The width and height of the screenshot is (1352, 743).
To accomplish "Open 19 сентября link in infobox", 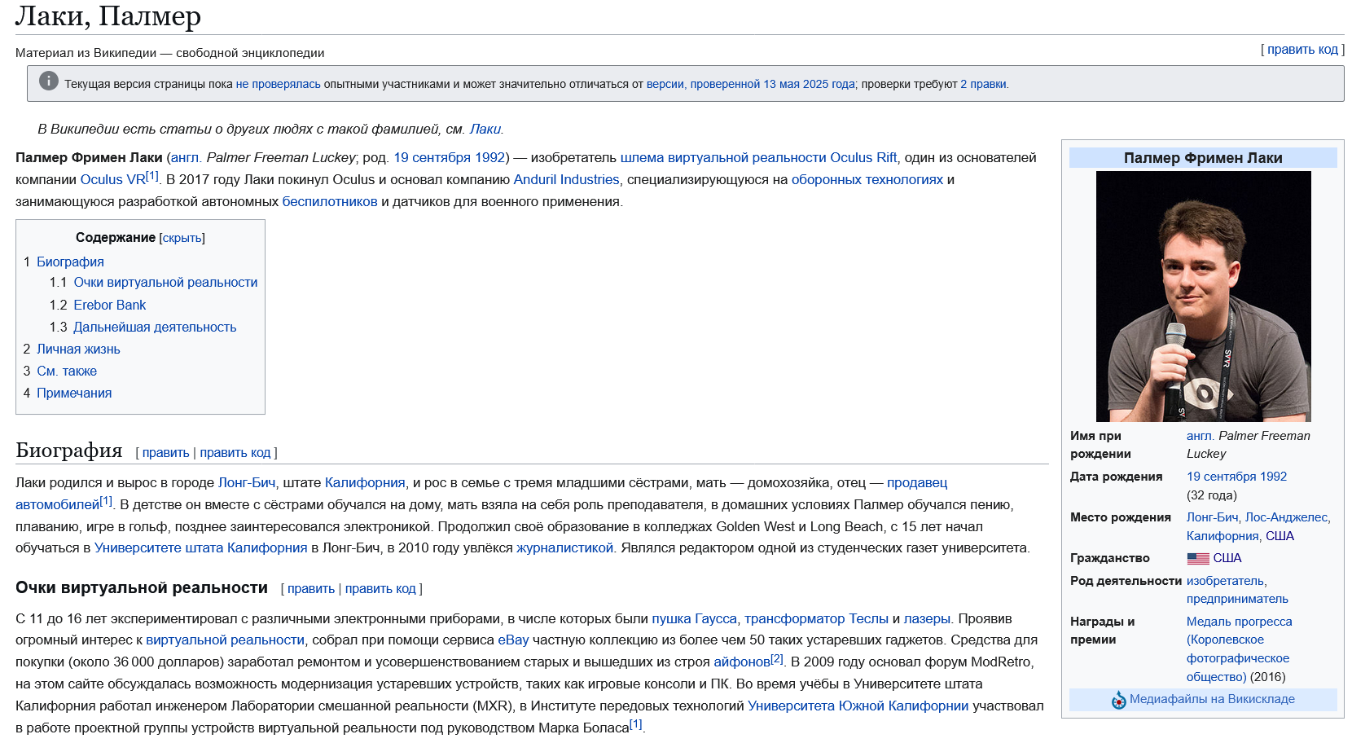I will tap(1222, 477).
